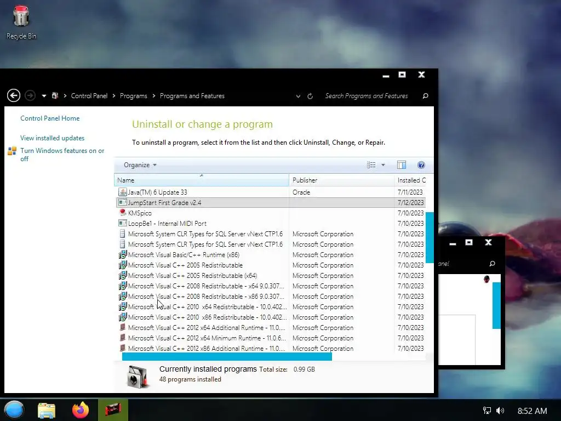
Task: Open the Organize dropdown menu
Action: point(140,165)
